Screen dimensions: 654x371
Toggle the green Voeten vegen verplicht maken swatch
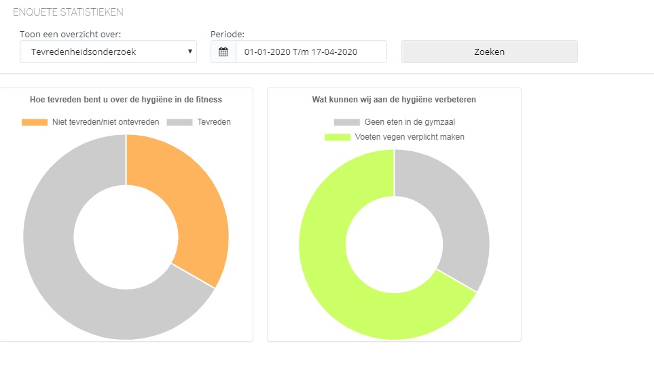coord(338,137)
